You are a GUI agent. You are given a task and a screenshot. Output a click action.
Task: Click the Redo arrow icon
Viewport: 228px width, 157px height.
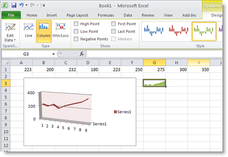tap(33, 5)
